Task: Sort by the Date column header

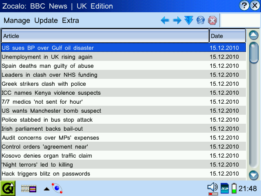Action: click(x=227, y=36)
